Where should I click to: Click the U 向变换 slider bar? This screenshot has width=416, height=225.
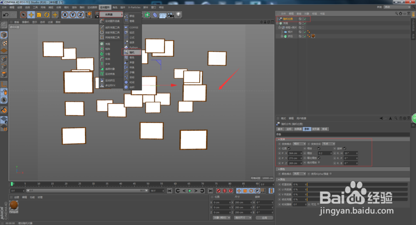(357, 190)
